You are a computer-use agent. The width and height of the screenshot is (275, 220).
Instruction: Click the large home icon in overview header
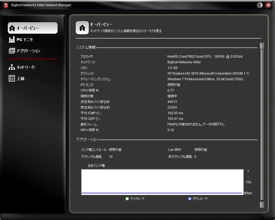click(x=82, y=28)
